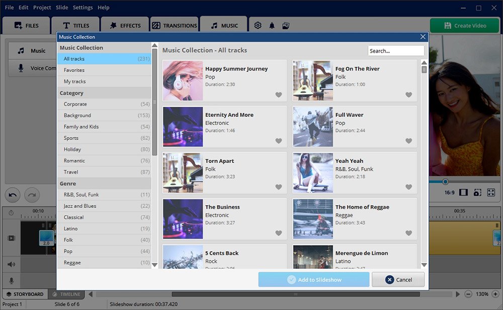Open the Help menu
The height and width of the screenshot is (310, 503).
[x=103, y=8]
